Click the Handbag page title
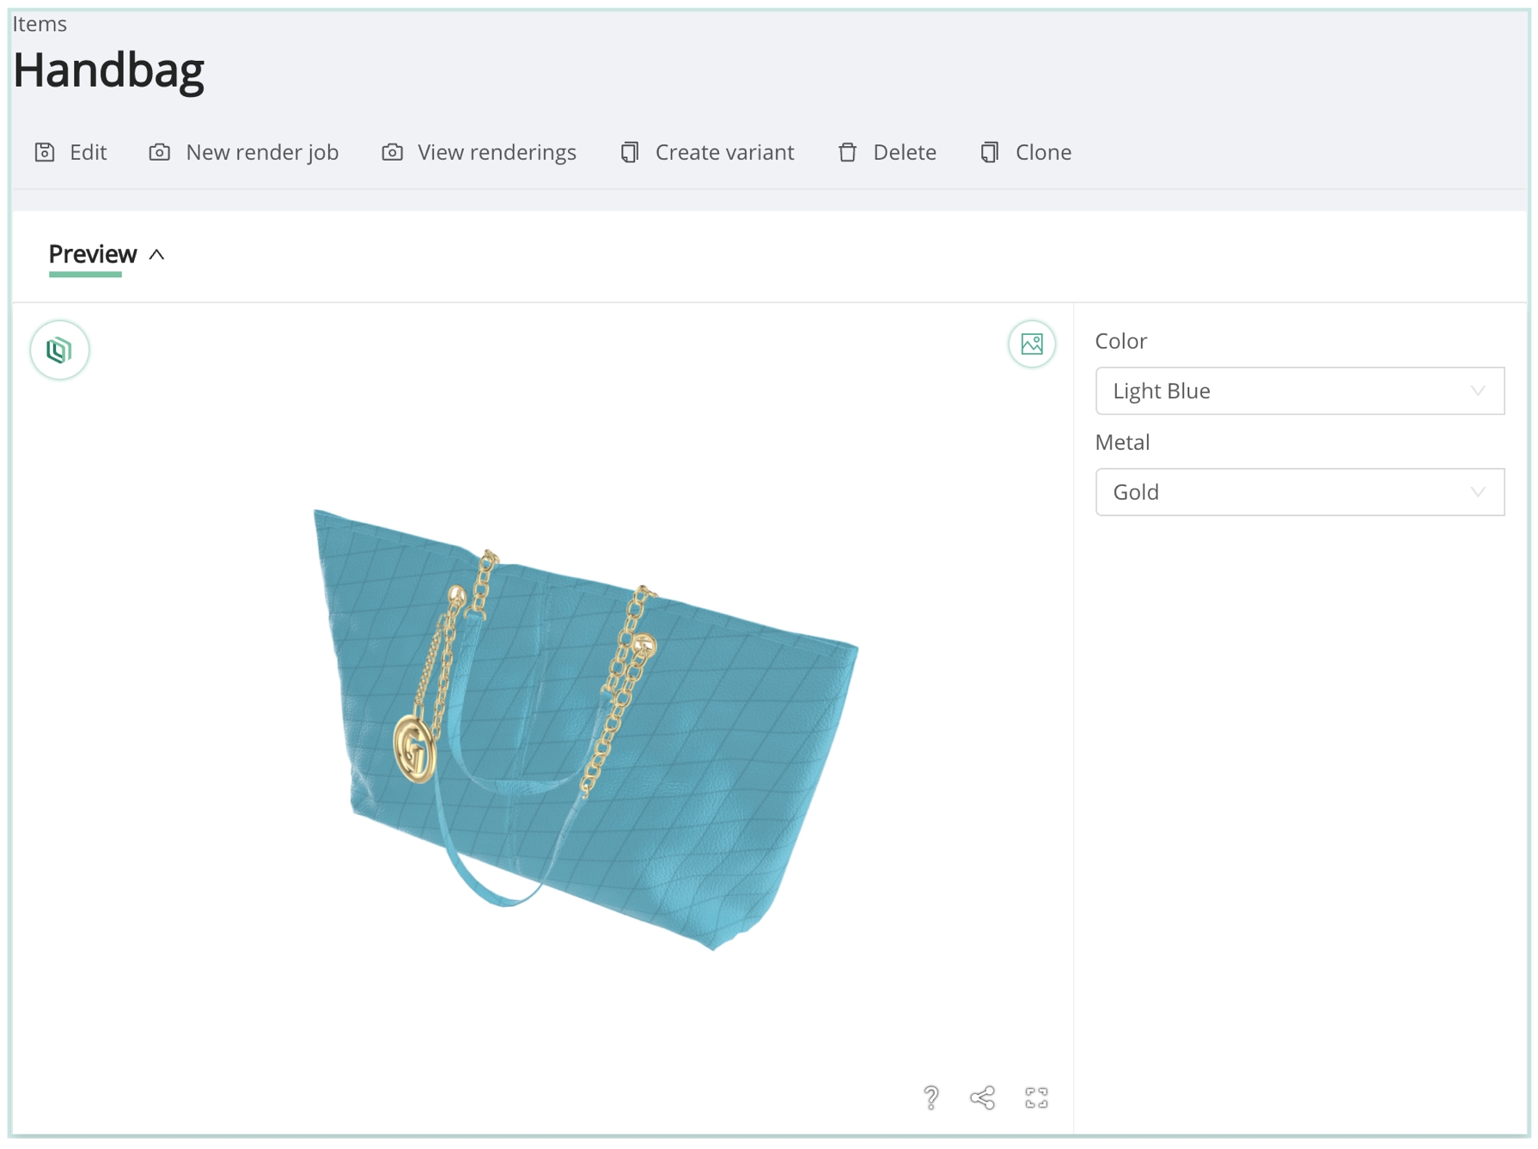This screenshot has height=1149, width=1538. [x=108, y=70]
